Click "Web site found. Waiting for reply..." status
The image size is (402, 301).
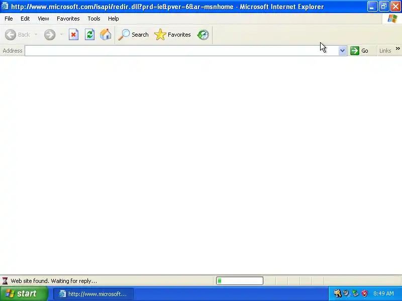pyautogui.click(x=54, y=281)
